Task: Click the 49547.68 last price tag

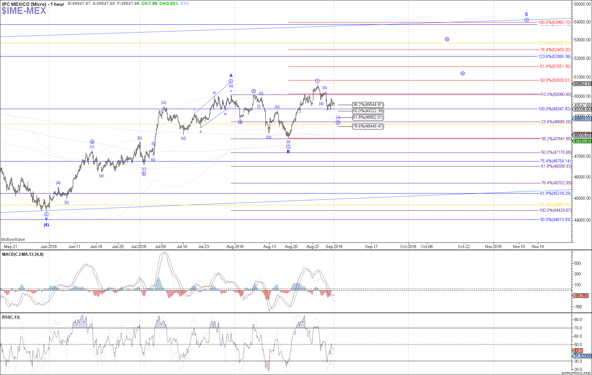Action: tap(582, 105)
